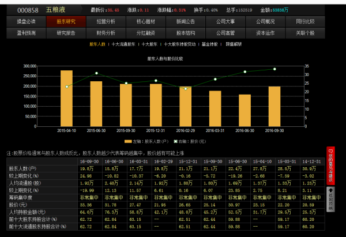Click the 14-12-31 column header in table
The image size is (346, 237).
[x=311, y=161]
